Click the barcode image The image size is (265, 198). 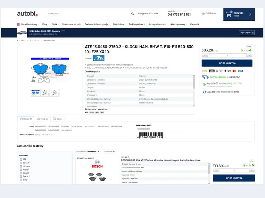click(x=150, y=136)
